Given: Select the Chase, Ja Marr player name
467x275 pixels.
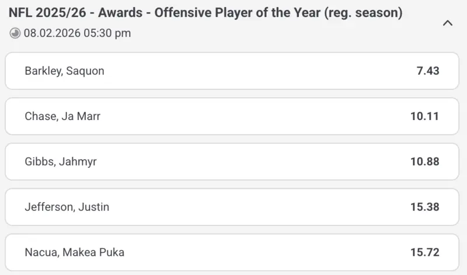Looking at the screenshot, I should (62, 117).
